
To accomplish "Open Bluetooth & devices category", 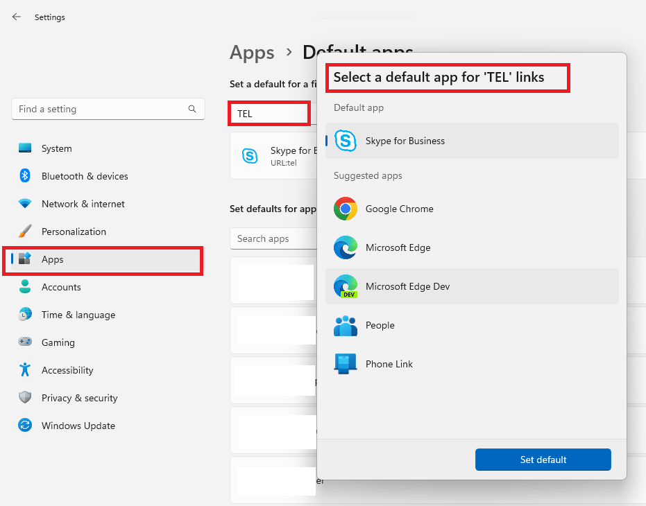I will point(108,176).
